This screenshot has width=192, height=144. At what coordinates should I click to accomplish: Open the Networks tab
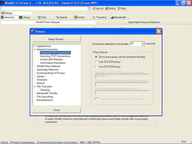pos(9,17)
